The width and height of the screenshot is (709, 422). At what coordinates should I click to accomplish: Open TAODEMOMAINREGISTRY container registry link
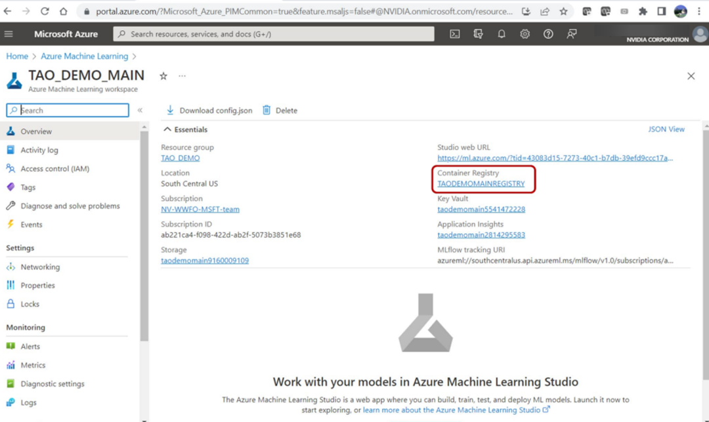tap(481, 183)
